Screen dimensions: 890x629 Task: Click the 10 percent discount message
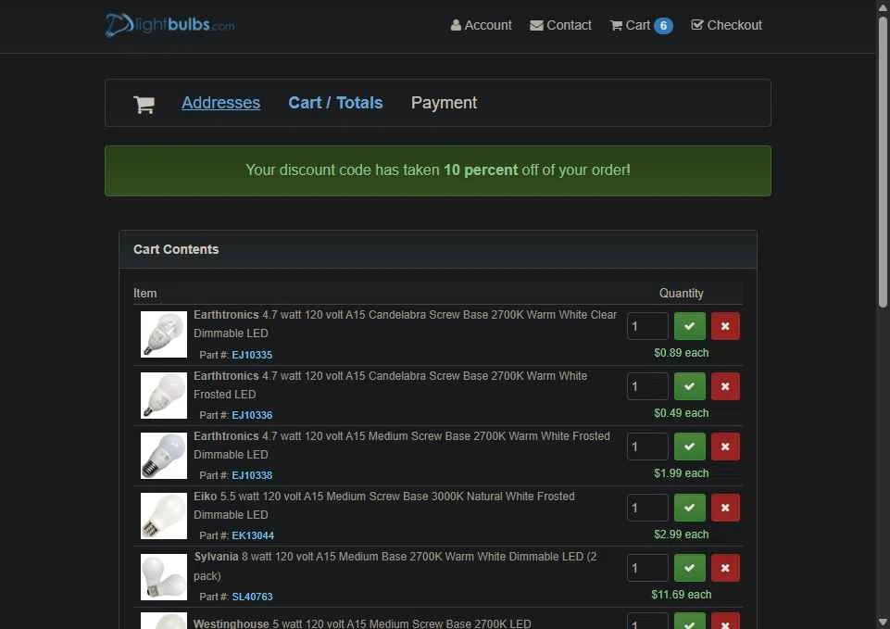coord(438,170)
